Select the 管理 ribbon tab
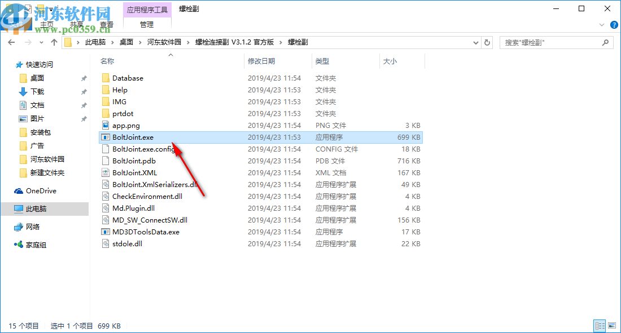The image size is (621, 333). click(147, 25)
